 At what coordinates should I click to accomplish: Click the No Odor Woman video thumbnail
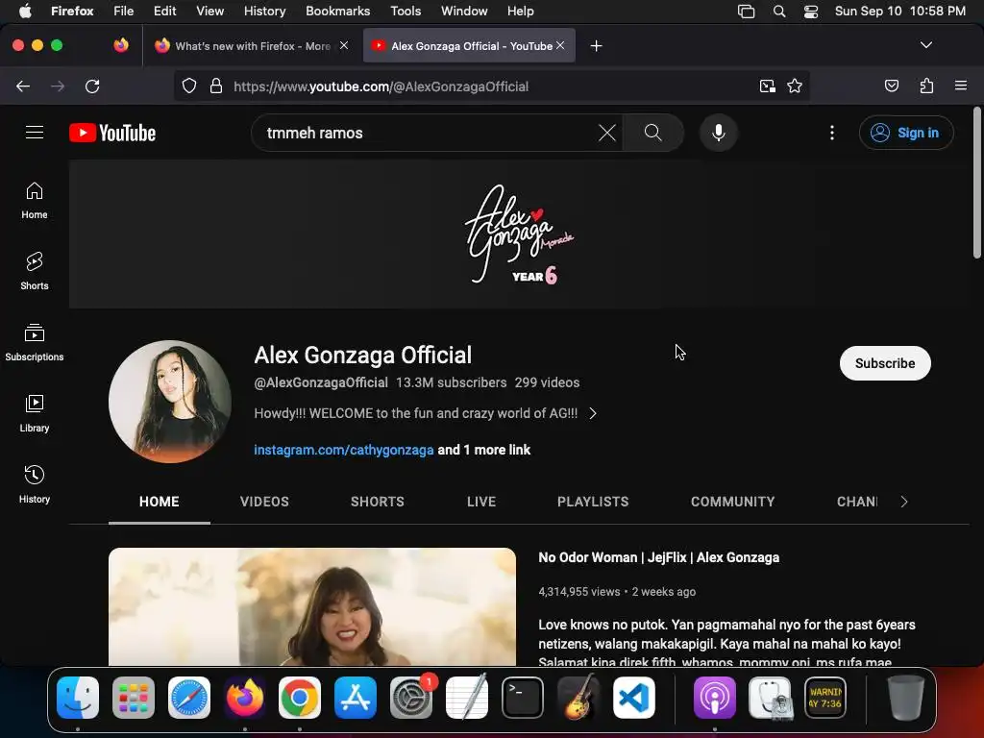coord(312,607)
